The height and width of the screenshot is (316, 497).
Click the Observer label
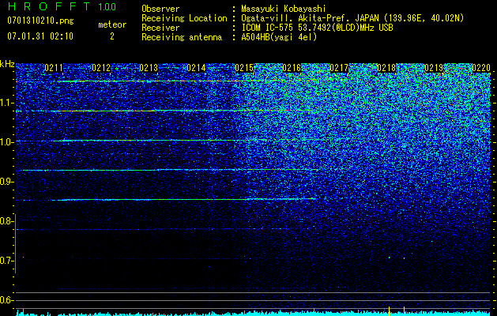pyautogui.click(x=160, y=9)
